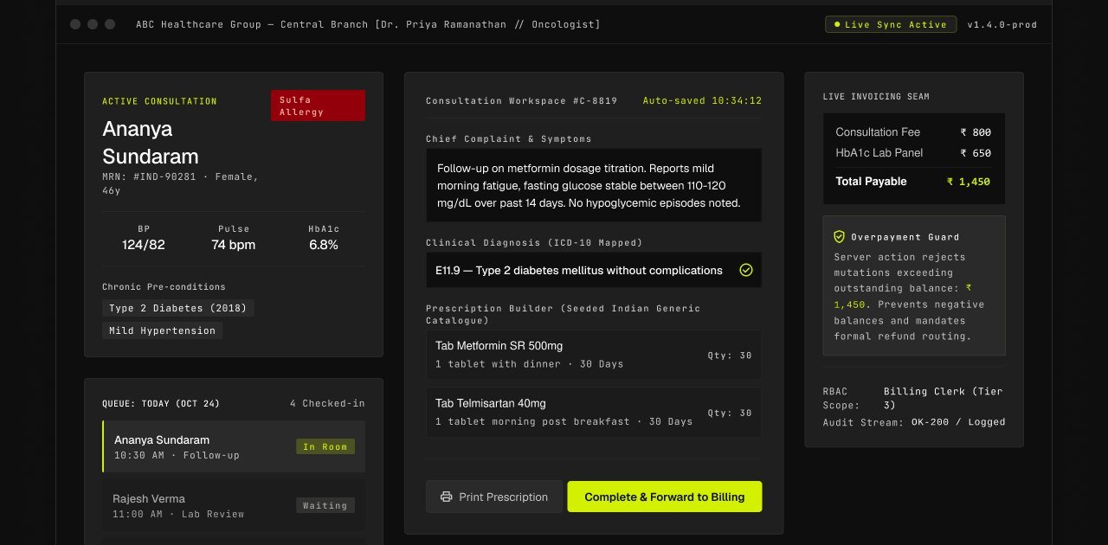Click Qty: 30 for Metformin
The height and width of the screenshot is (545, 1108).
tap(730, 356)
